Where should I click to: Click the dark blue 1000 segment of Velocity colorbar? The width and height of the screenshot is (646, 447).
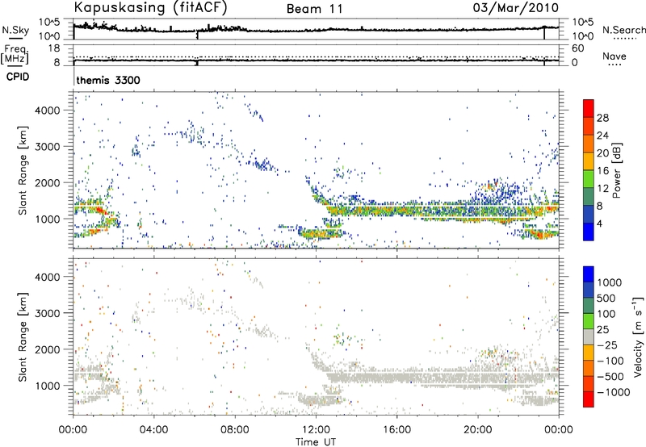pos(589,274)
